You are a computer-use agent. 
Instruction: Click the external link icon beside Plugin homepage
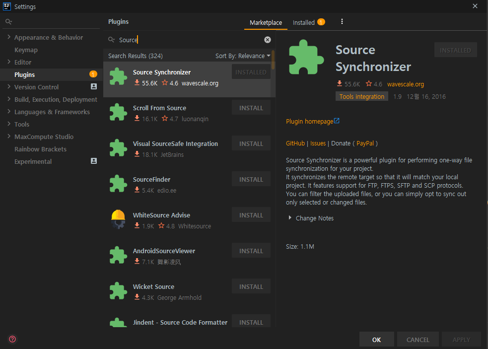click(x=337, y=121)
